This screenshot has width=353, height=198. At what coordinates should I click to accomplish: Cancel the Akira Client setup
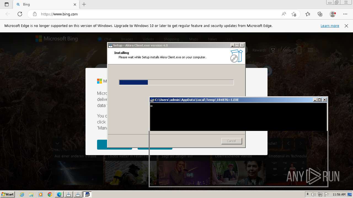(x=232, y=141)
